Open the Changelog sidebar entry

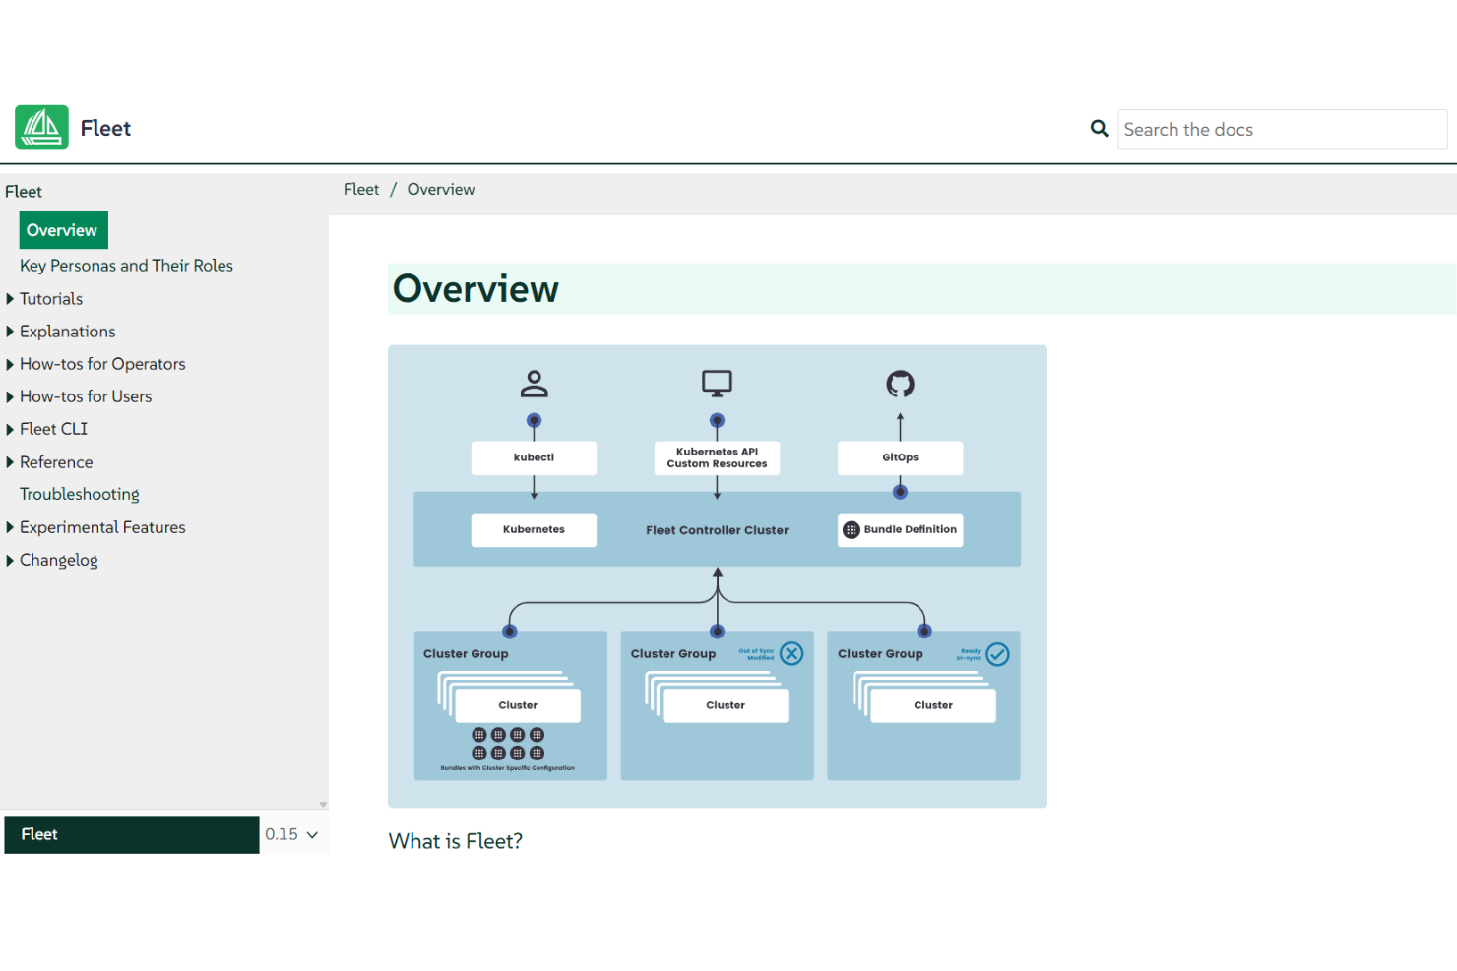pos(59,560)
